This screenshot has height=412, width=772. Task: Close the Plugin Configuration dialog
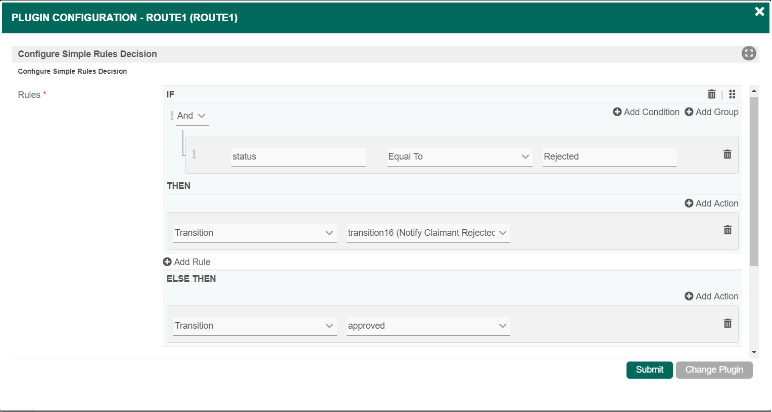pyautogui.click(x=759, y=12)
